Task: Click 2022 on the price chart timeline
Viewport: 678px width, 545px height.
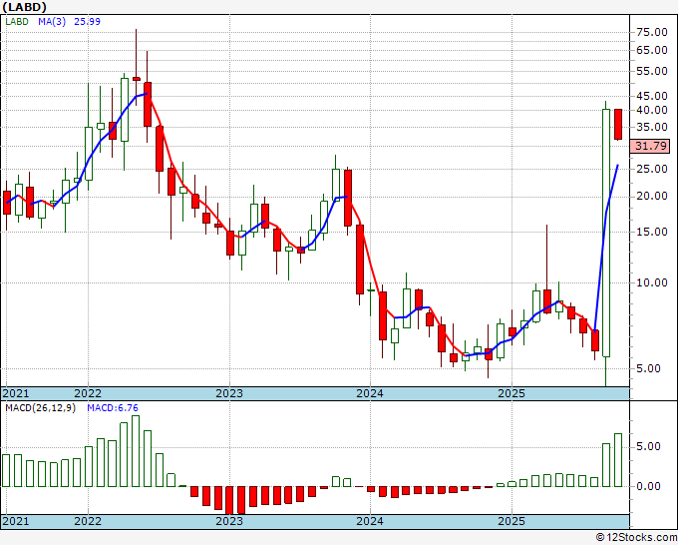Action: coord(88,393)
